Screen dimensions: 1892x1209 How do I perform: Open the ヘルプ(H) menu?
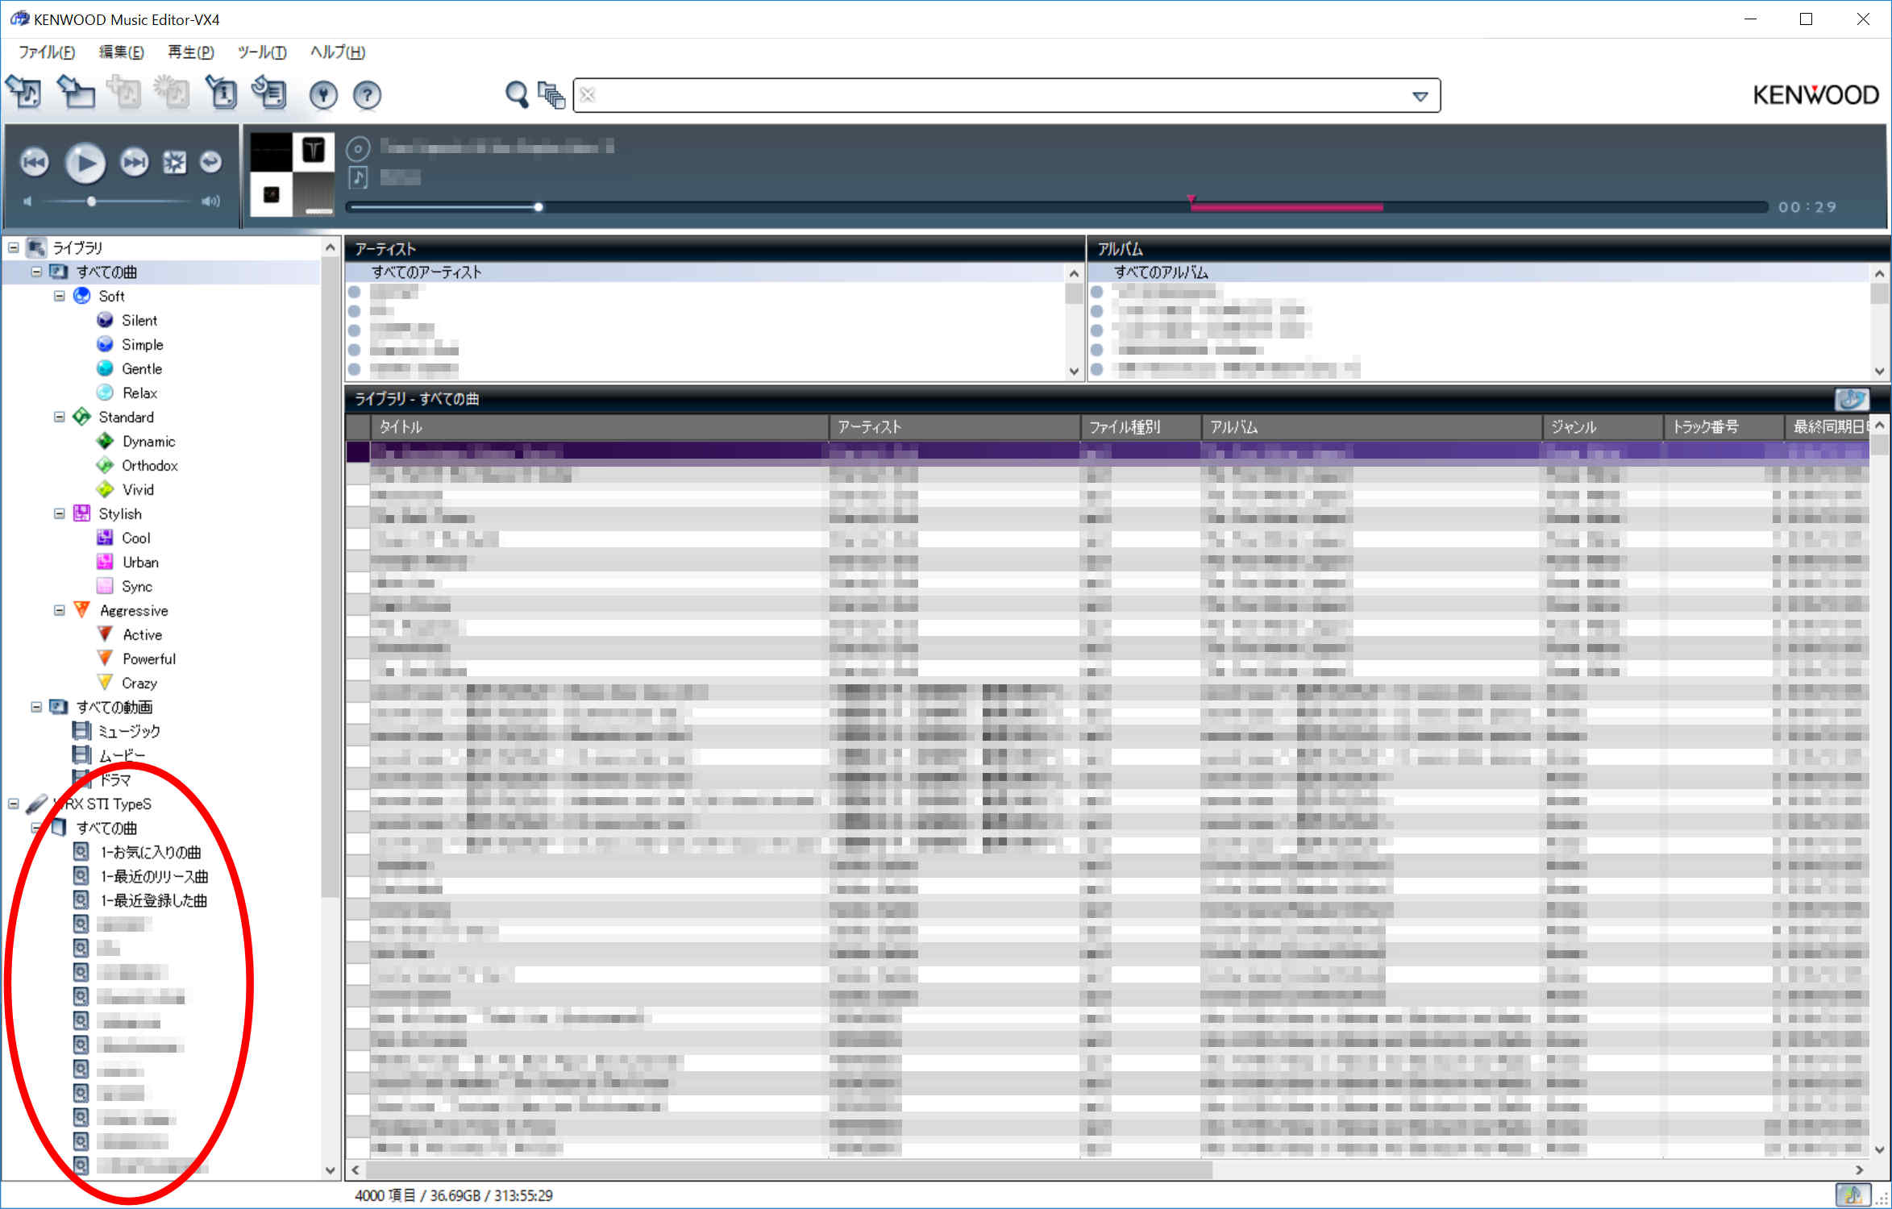click(x=338, y=52)
